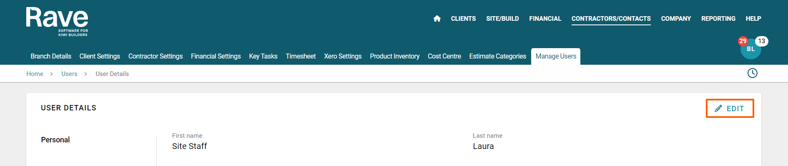Open the Help menu
The image size is (788, 166).
click(753, 19)
